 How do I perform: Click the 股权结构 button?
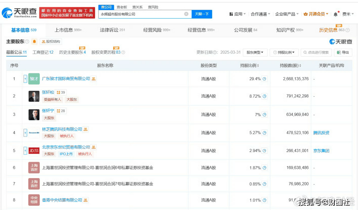pyautogui.click(x=51, y=41)
